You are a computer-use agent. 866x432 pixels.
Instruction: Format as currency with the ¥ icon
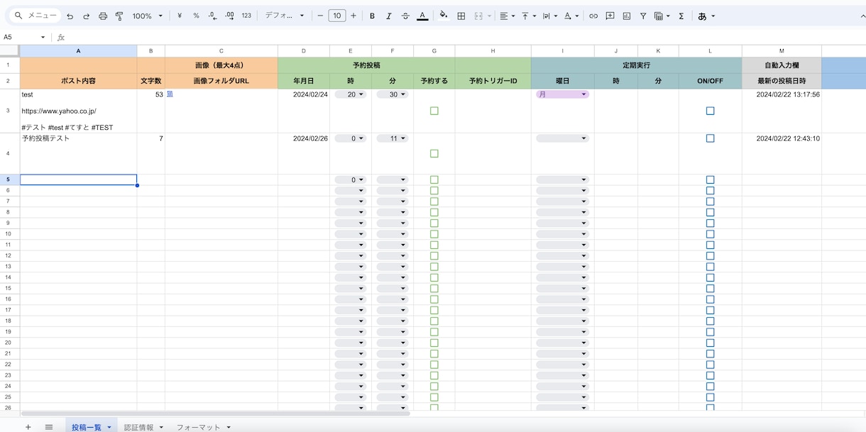coord(180,16)
